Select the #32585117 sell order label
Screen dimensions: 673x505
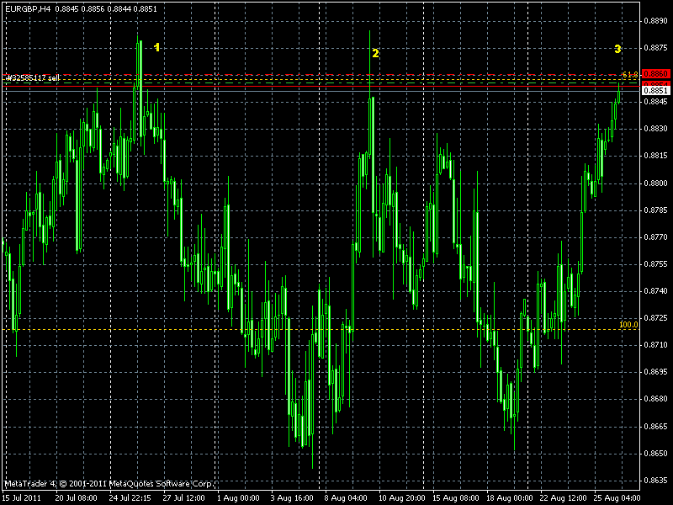pos(33,78)
